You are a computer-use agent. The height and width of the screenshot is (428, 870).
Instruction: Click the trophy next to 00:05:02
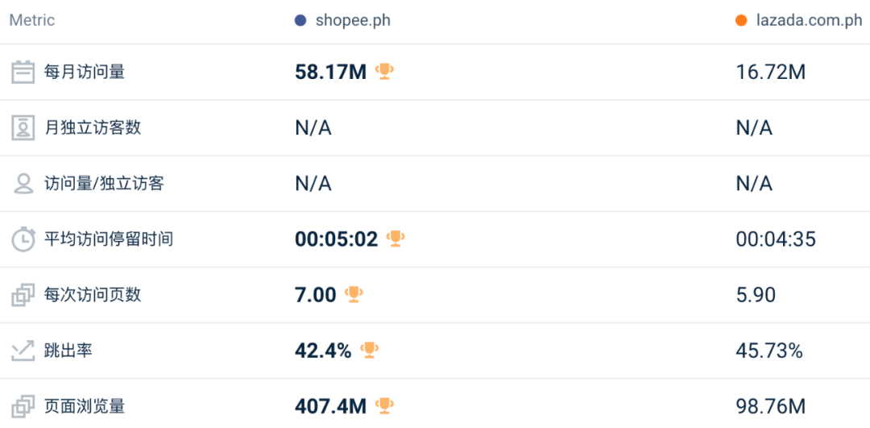pyautogui.click(x=396, y=239)
